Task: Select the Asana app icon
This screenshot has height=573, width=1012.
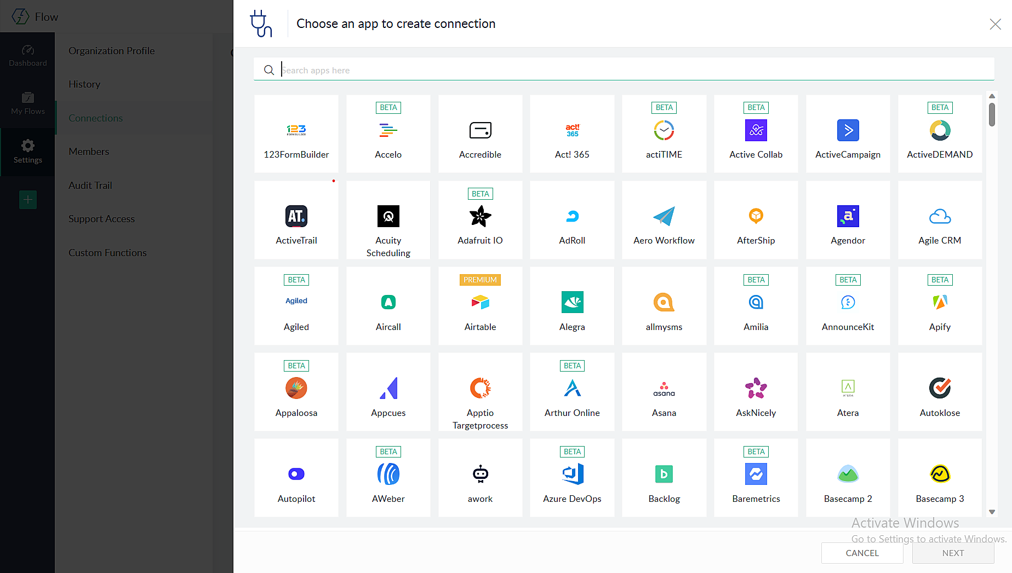Action: [664, 389]
